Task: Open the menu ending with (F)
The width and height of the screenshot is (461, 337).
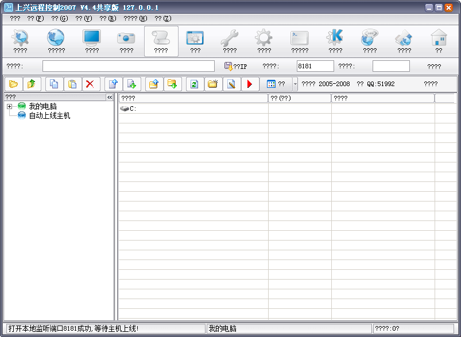Action: point(35,18)
